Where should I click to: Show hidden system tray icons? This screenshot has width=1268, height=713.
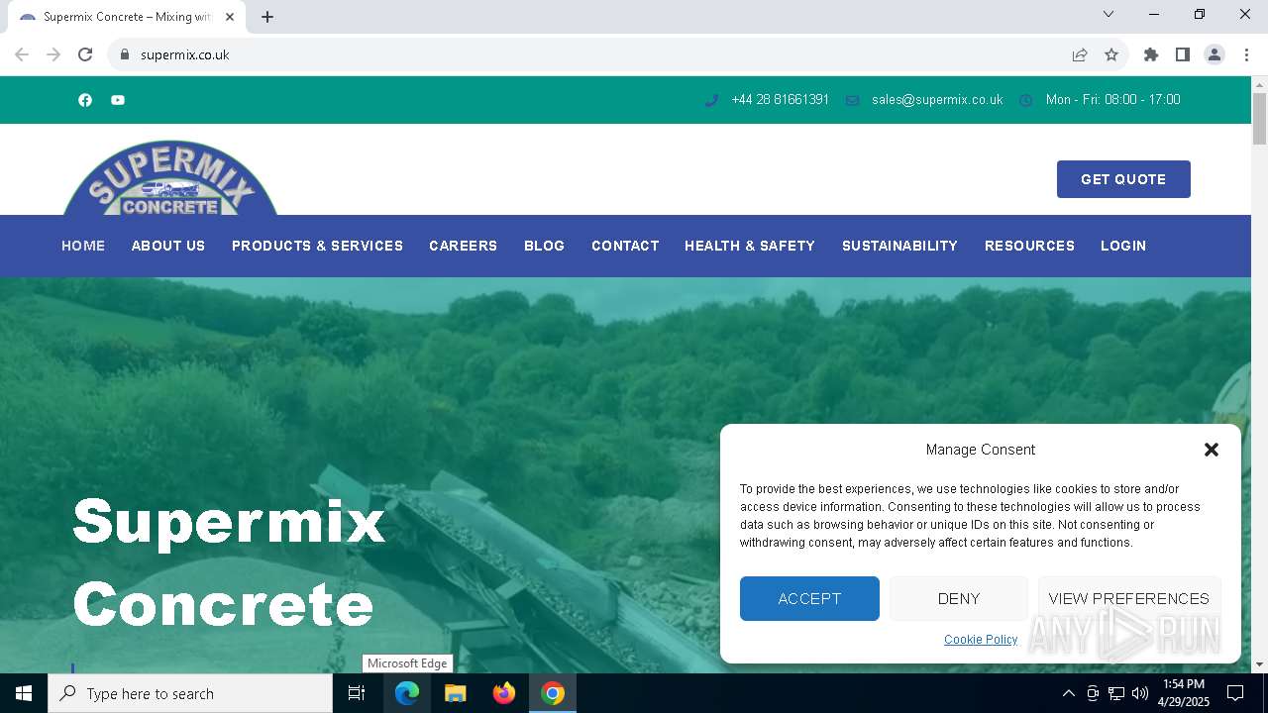pyautogui.click(x=1068, y=693)
